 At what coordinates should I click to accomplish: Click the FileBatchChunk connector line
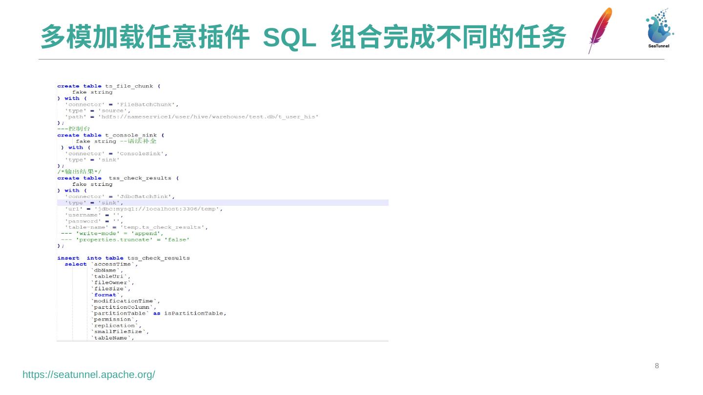122,104
